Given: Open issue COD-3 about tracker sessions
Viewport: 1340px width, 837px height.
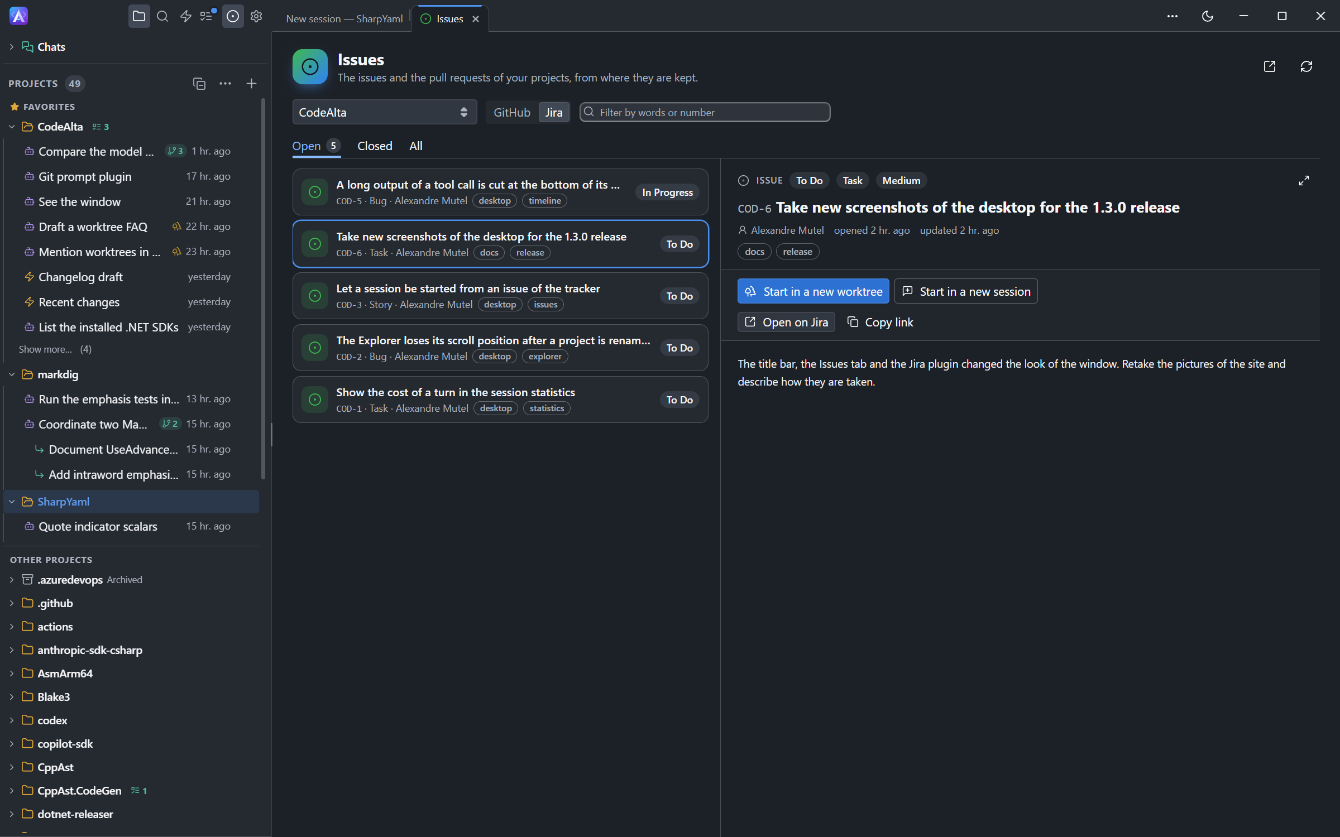Looking at the screenshot, I should (x=500, y=296).
